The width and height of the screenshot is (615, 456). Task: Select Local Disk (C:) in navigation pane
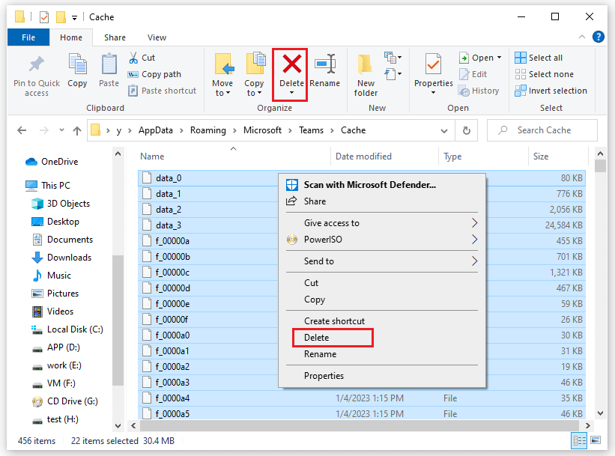coord(67,329)
